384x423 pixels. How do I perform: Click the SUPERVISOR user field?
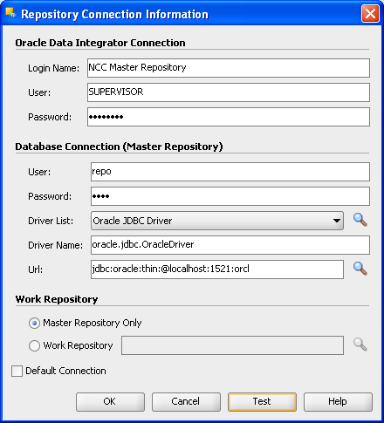[x=229, y=92]
